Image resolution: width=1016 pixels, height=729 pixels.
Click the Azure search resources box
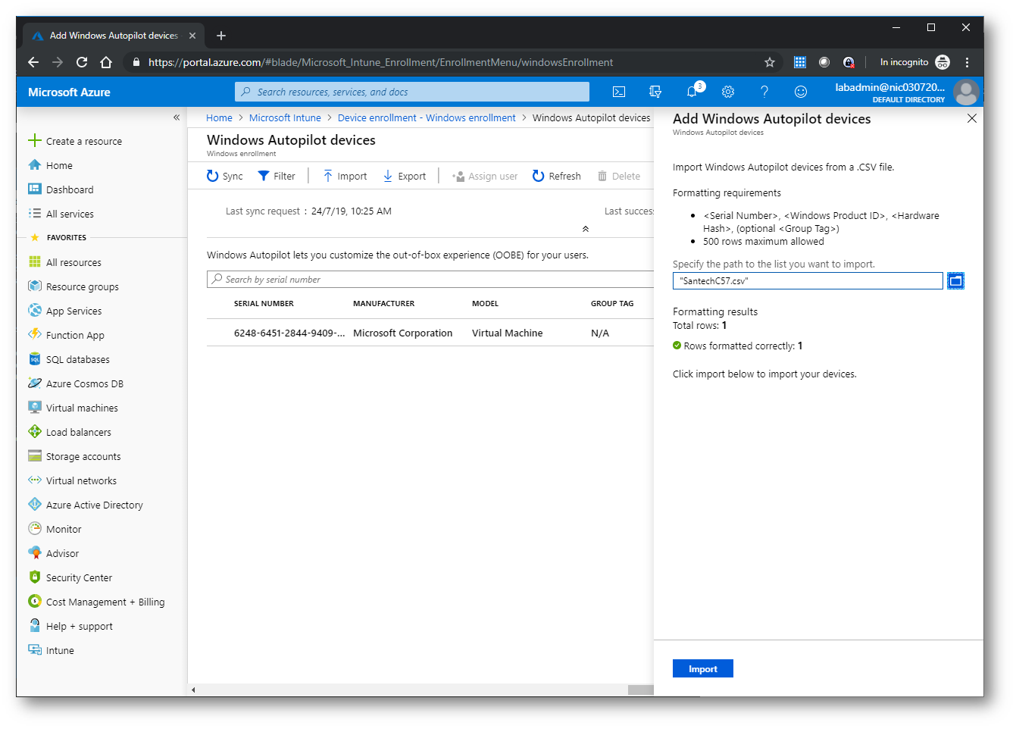412,92
